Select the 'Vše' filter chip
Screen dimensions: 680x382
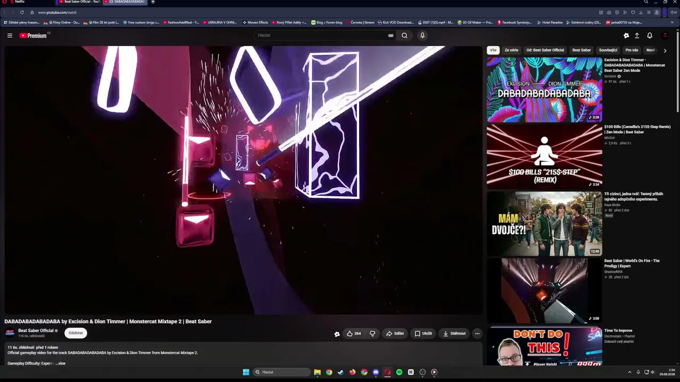click(x=493, y=50)
